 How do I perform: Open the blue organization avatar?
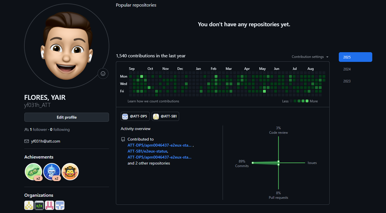[x=60, y=205]
